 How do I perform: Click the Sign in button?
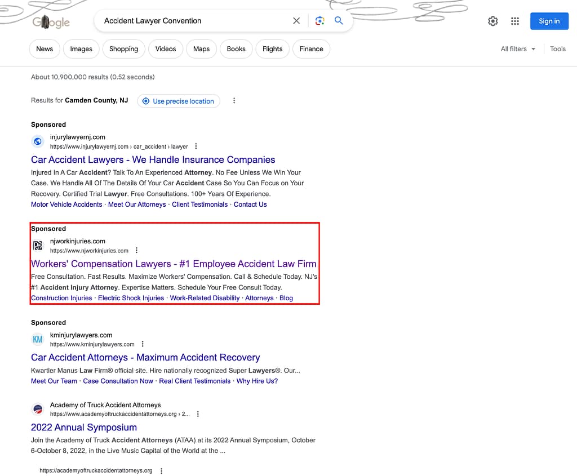(549, 21)
